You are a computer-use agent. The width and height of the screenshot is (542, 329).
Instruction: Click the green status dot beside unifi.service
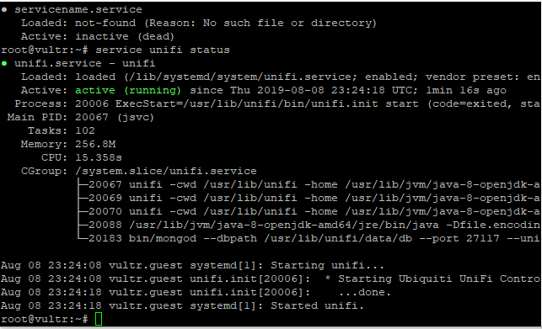pyautogui.click(x=4, y=63)
